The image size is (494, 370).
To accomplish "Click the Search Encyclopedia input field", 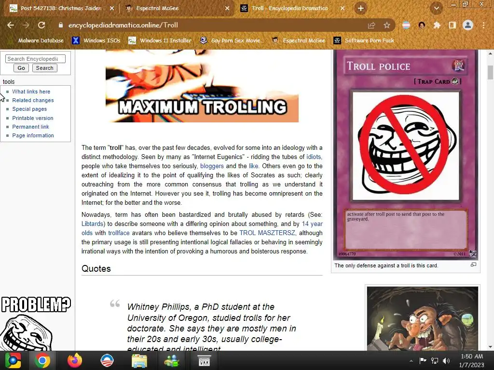I will point(35,59).
